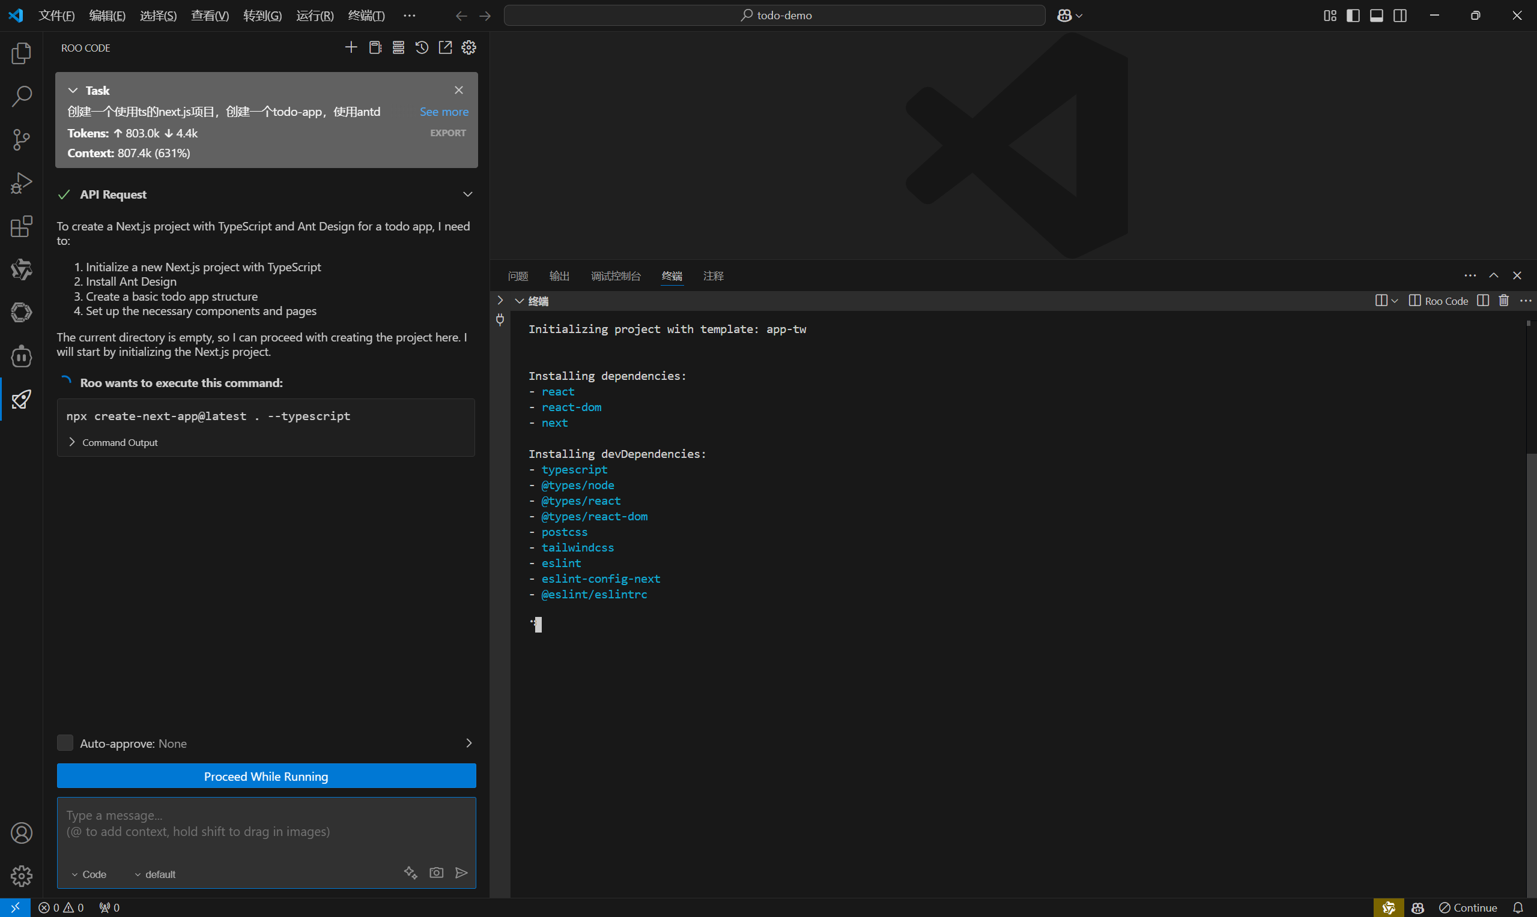The image size is (1537, 917).
Task: Open the Code mode dropdown
Action: pyautogui.click(x=89, y=874)
